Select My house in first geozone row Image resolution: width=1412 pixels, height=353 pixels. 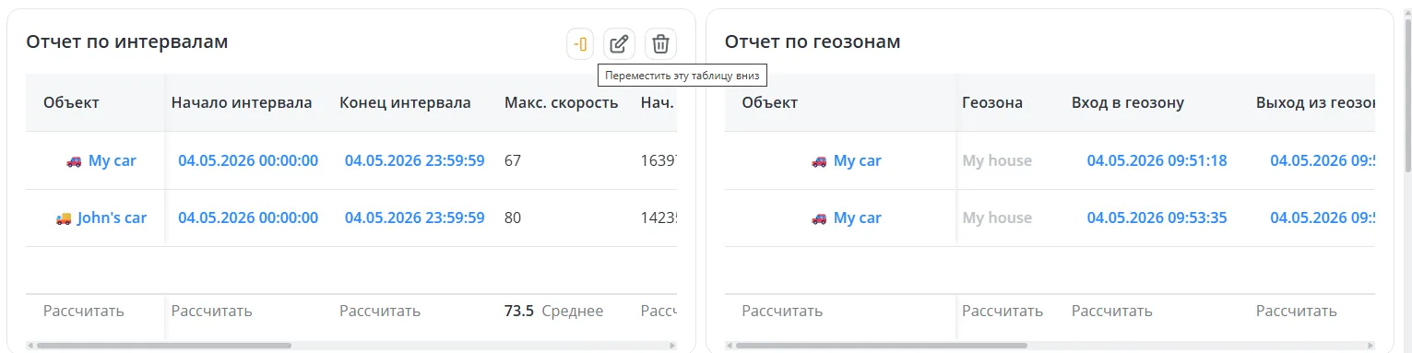(997, 160)
